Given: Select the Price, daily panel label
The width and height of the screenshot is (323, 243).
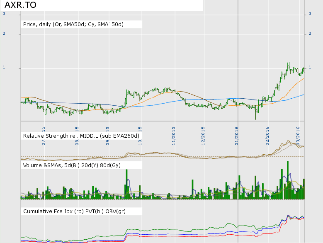Looking at the screenshot, I should click(x=73, y=24).
